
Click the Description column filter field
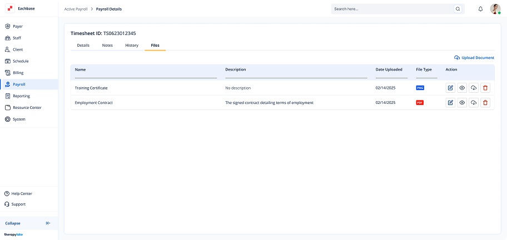(296, 76)
